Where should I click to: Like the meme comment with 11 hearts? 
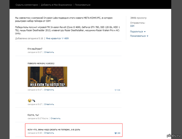coord(116,90)
